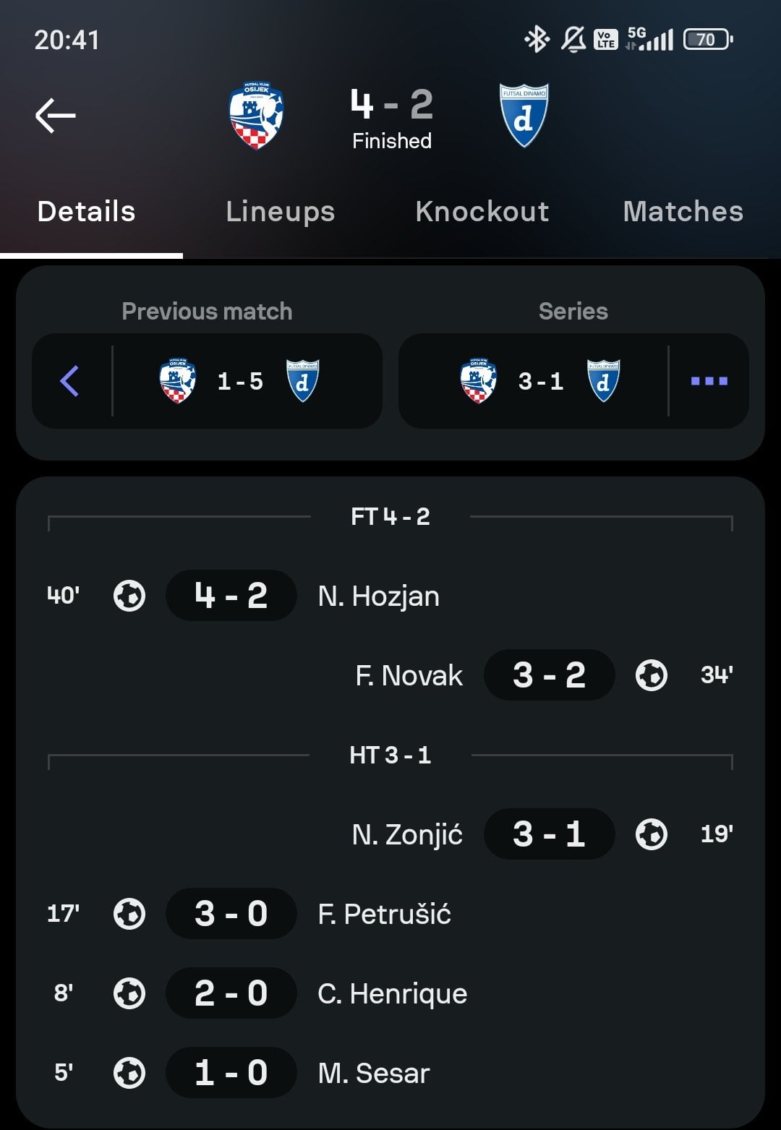
Task: Open the Matches tab
Action: (683, 212)
